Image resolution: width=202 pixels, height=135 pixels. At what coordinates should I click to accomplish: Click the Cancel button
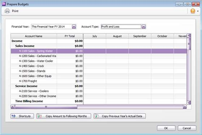coord(187,128)
